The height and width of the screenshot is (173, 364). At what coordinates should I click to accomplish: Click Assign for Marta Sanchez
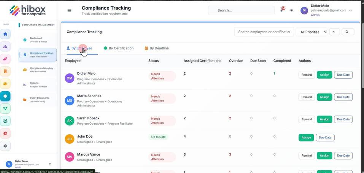pyautogui.click(x=324, y=97)
